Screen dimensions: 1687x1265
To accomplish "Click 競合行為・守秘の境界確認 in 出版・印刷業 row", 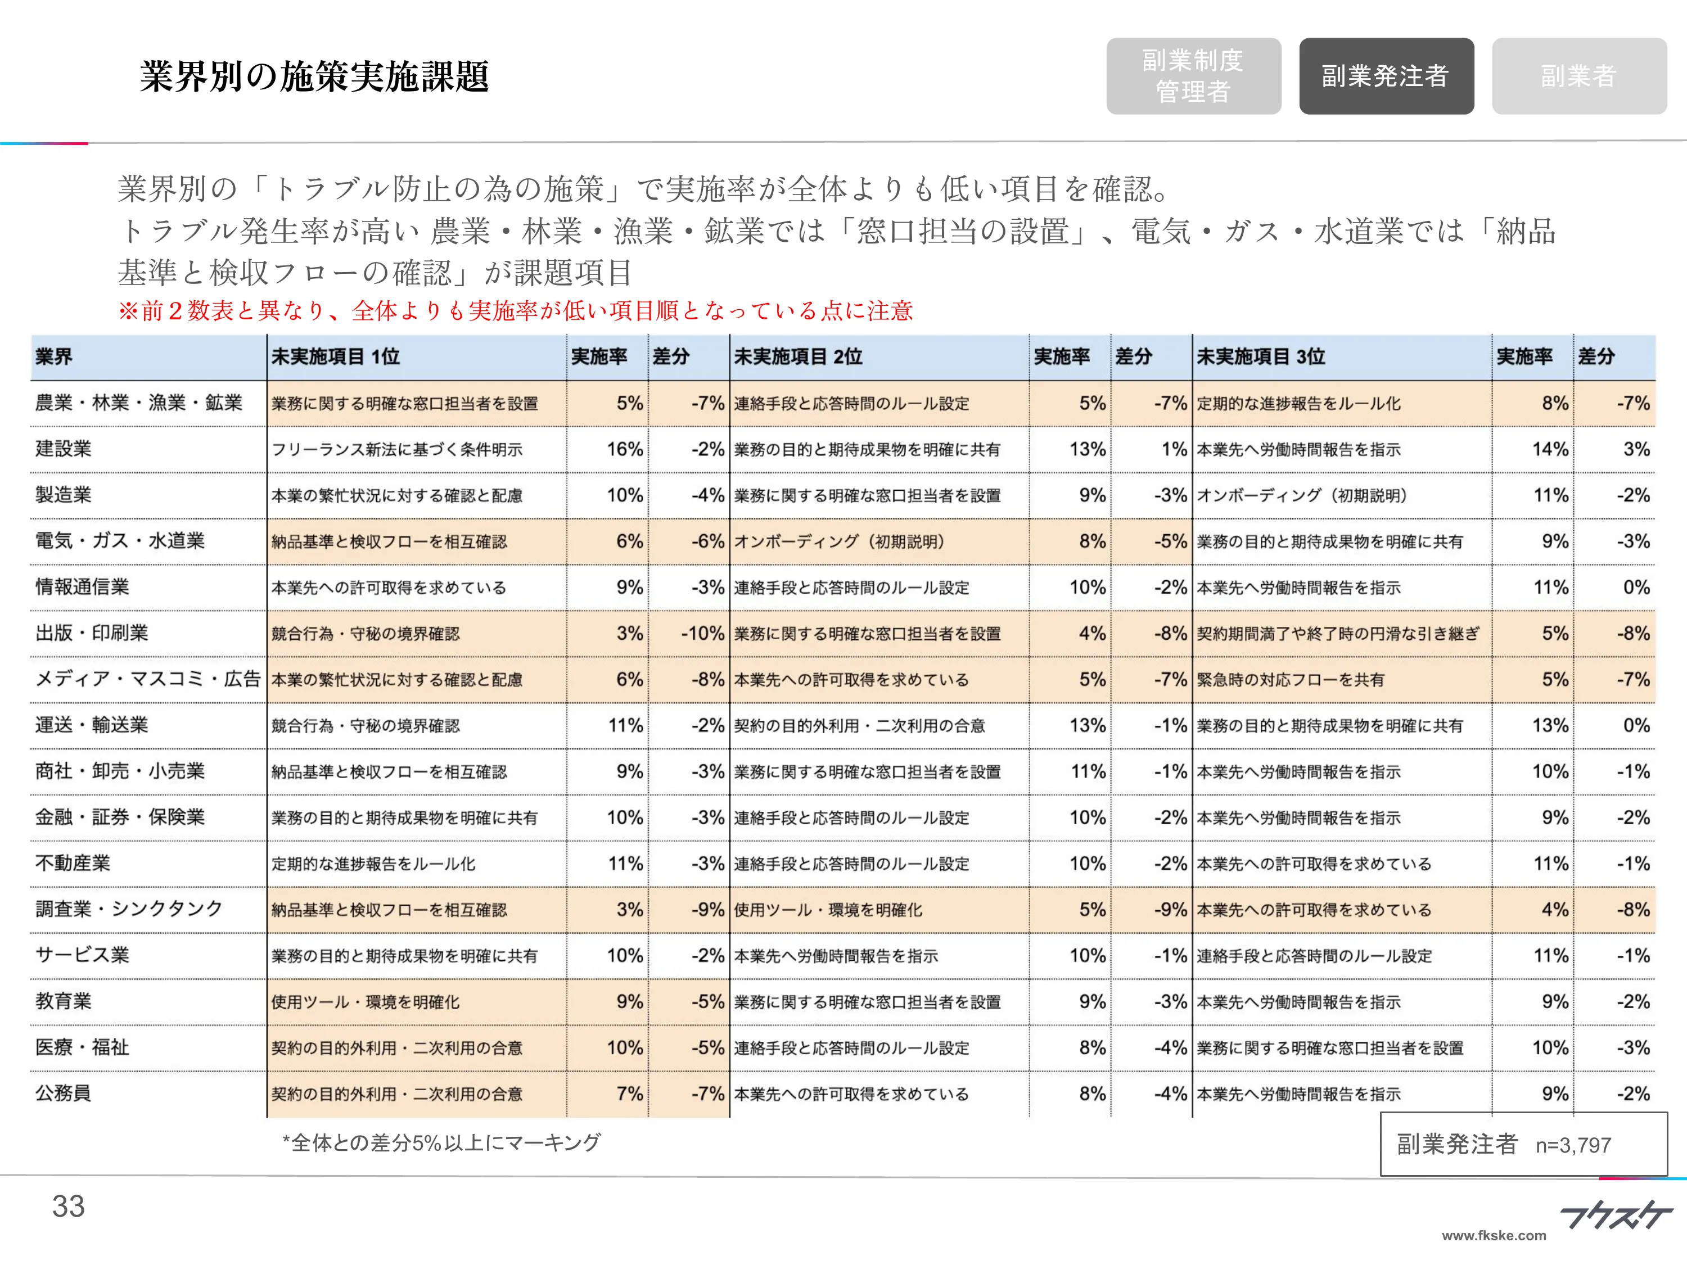I will [x=366, y=634].
